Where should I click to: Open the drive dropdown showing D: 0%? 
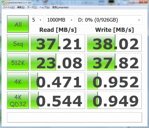[109, 20]
